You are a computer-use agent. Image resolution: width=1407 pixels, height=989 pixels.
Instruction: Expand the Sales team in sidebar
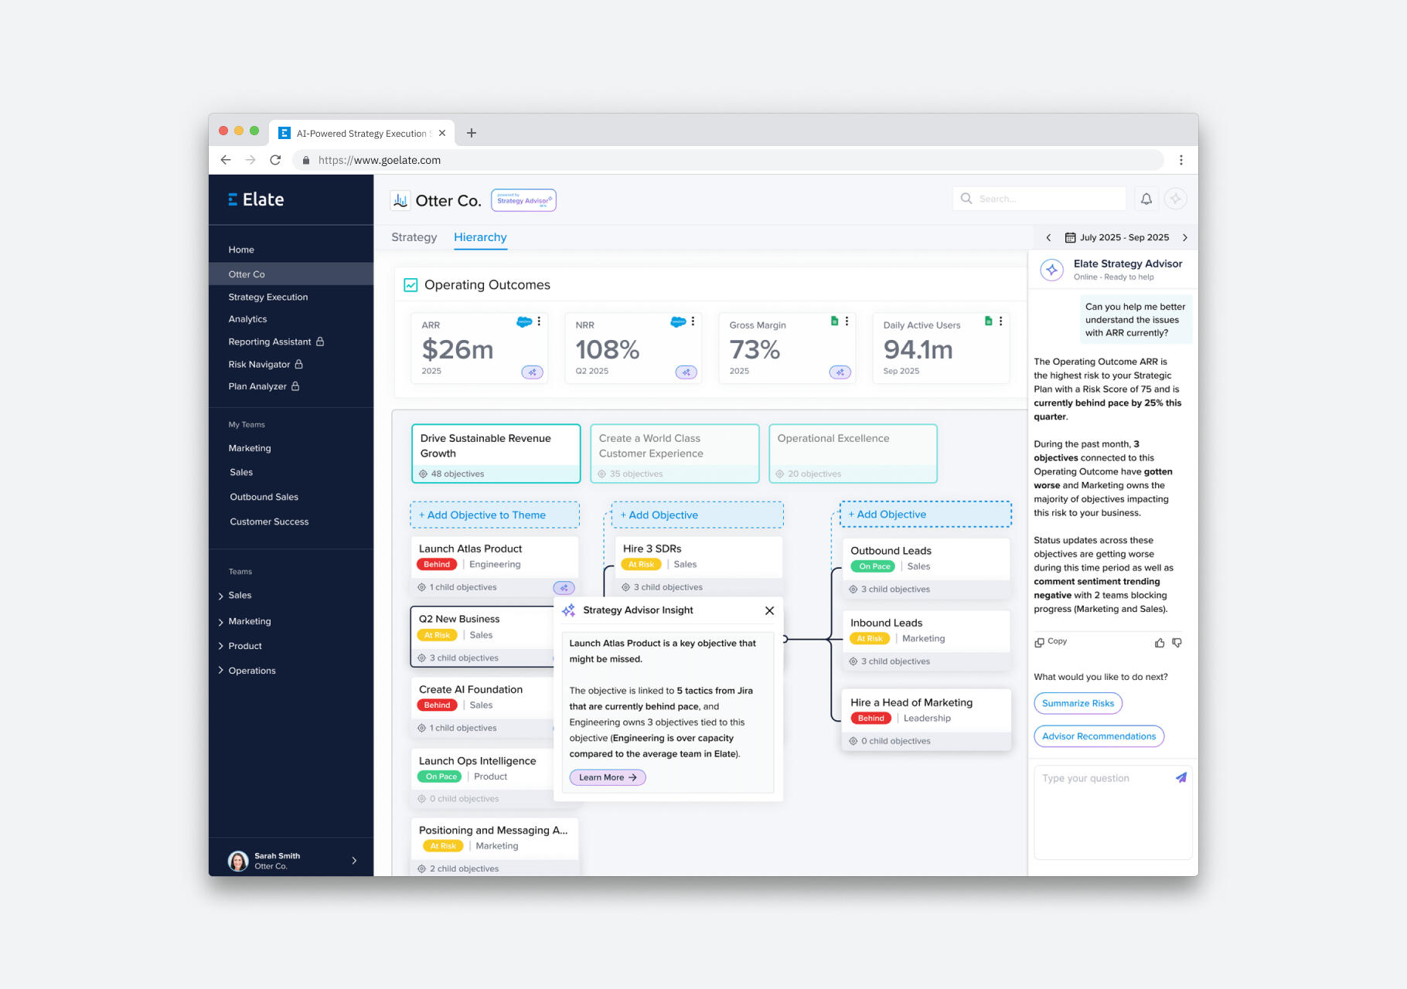point(221,596)
